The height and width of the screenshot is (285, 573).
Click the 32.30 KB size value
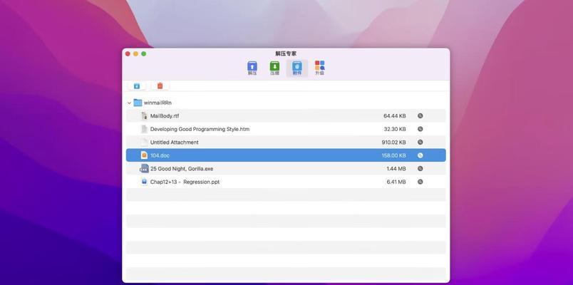tap(395, 129)
